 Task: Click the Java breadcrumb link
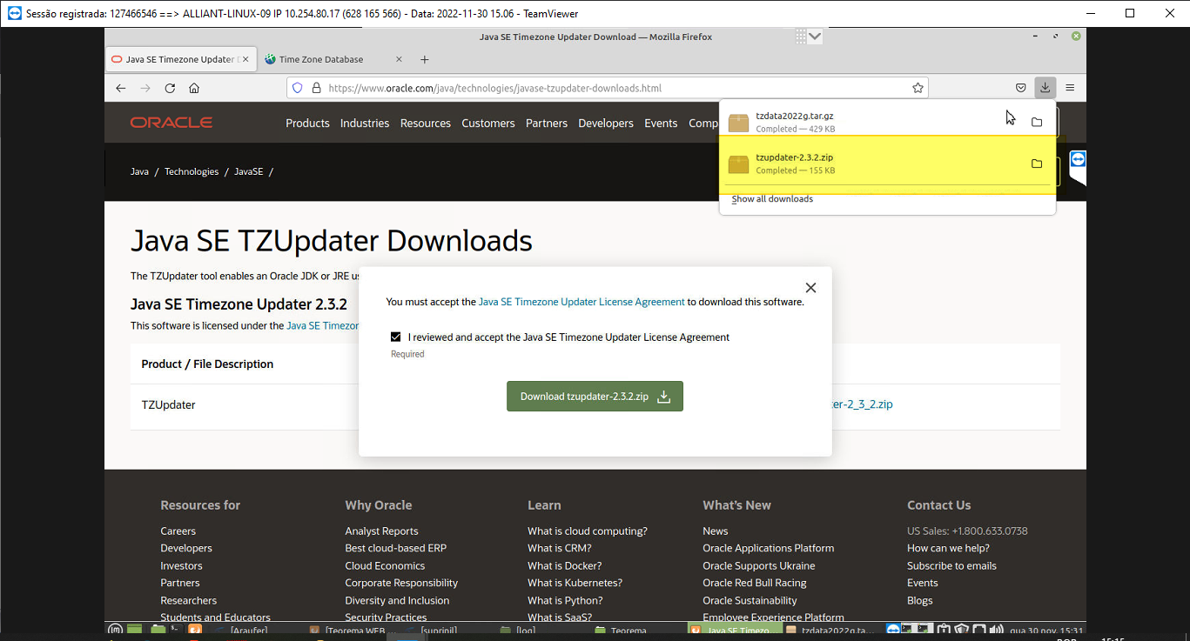(x=139, y=171)
